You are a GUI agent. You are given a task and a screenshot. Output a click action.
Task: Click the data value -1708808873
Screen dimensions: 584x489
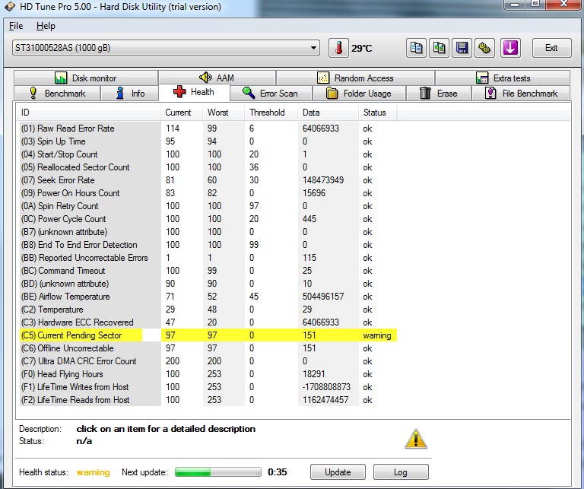pyautogui.click(x=326, y=387)
